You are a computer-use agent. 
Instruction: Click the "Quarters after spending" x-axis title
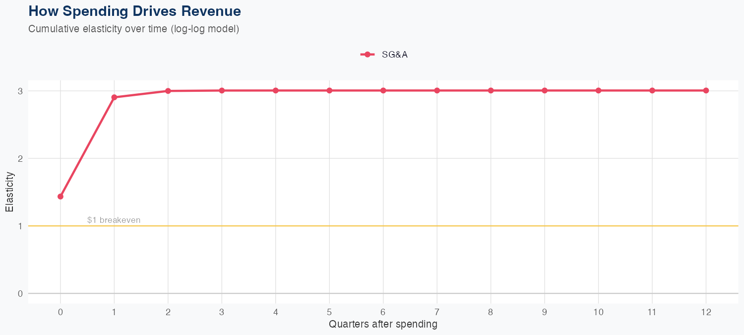(383, 324)
